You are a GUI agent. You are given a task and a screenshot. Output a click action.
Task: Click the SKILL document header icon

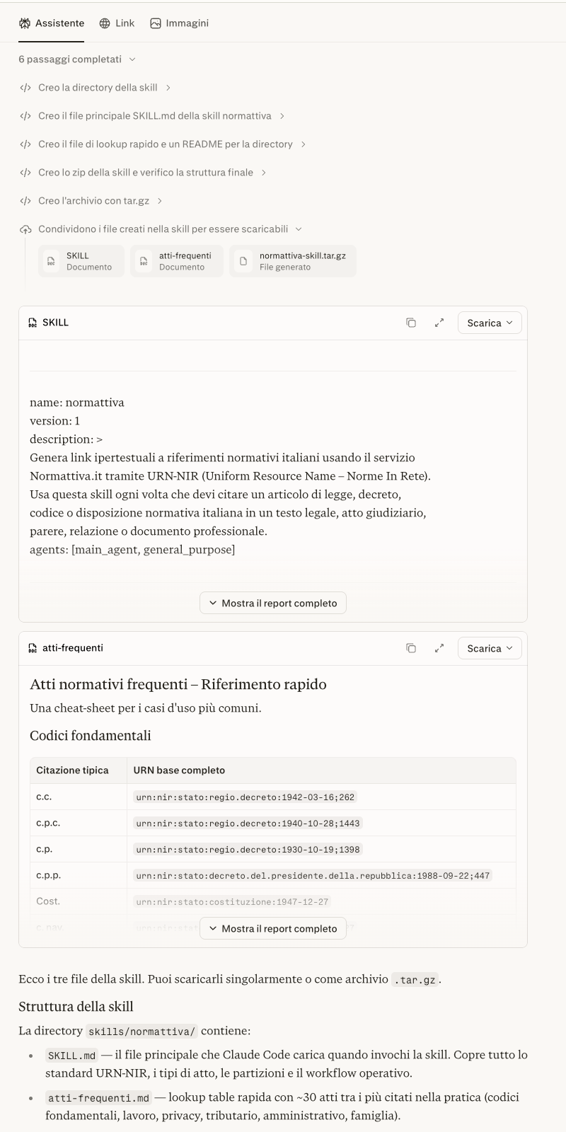click(33, 323)
